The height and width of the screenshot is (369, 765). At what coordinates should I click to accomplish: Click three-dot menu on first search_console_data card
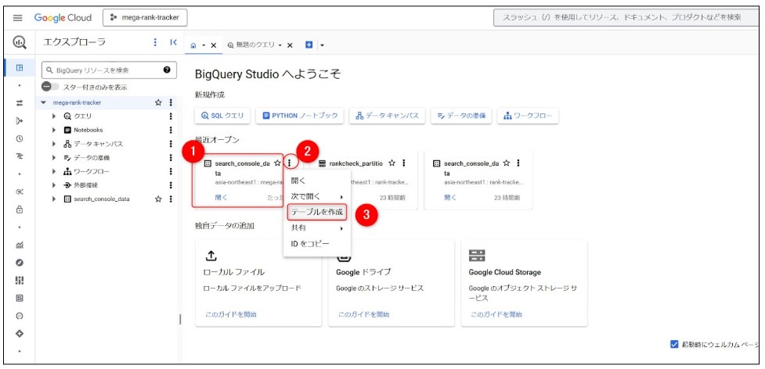click(289, 163)
